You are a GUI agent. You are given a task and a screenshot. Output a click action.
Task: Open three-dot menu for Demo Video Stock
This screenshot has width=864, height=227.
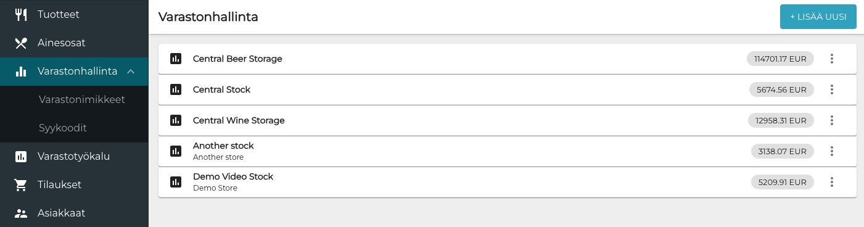click(x=832, y=182)
